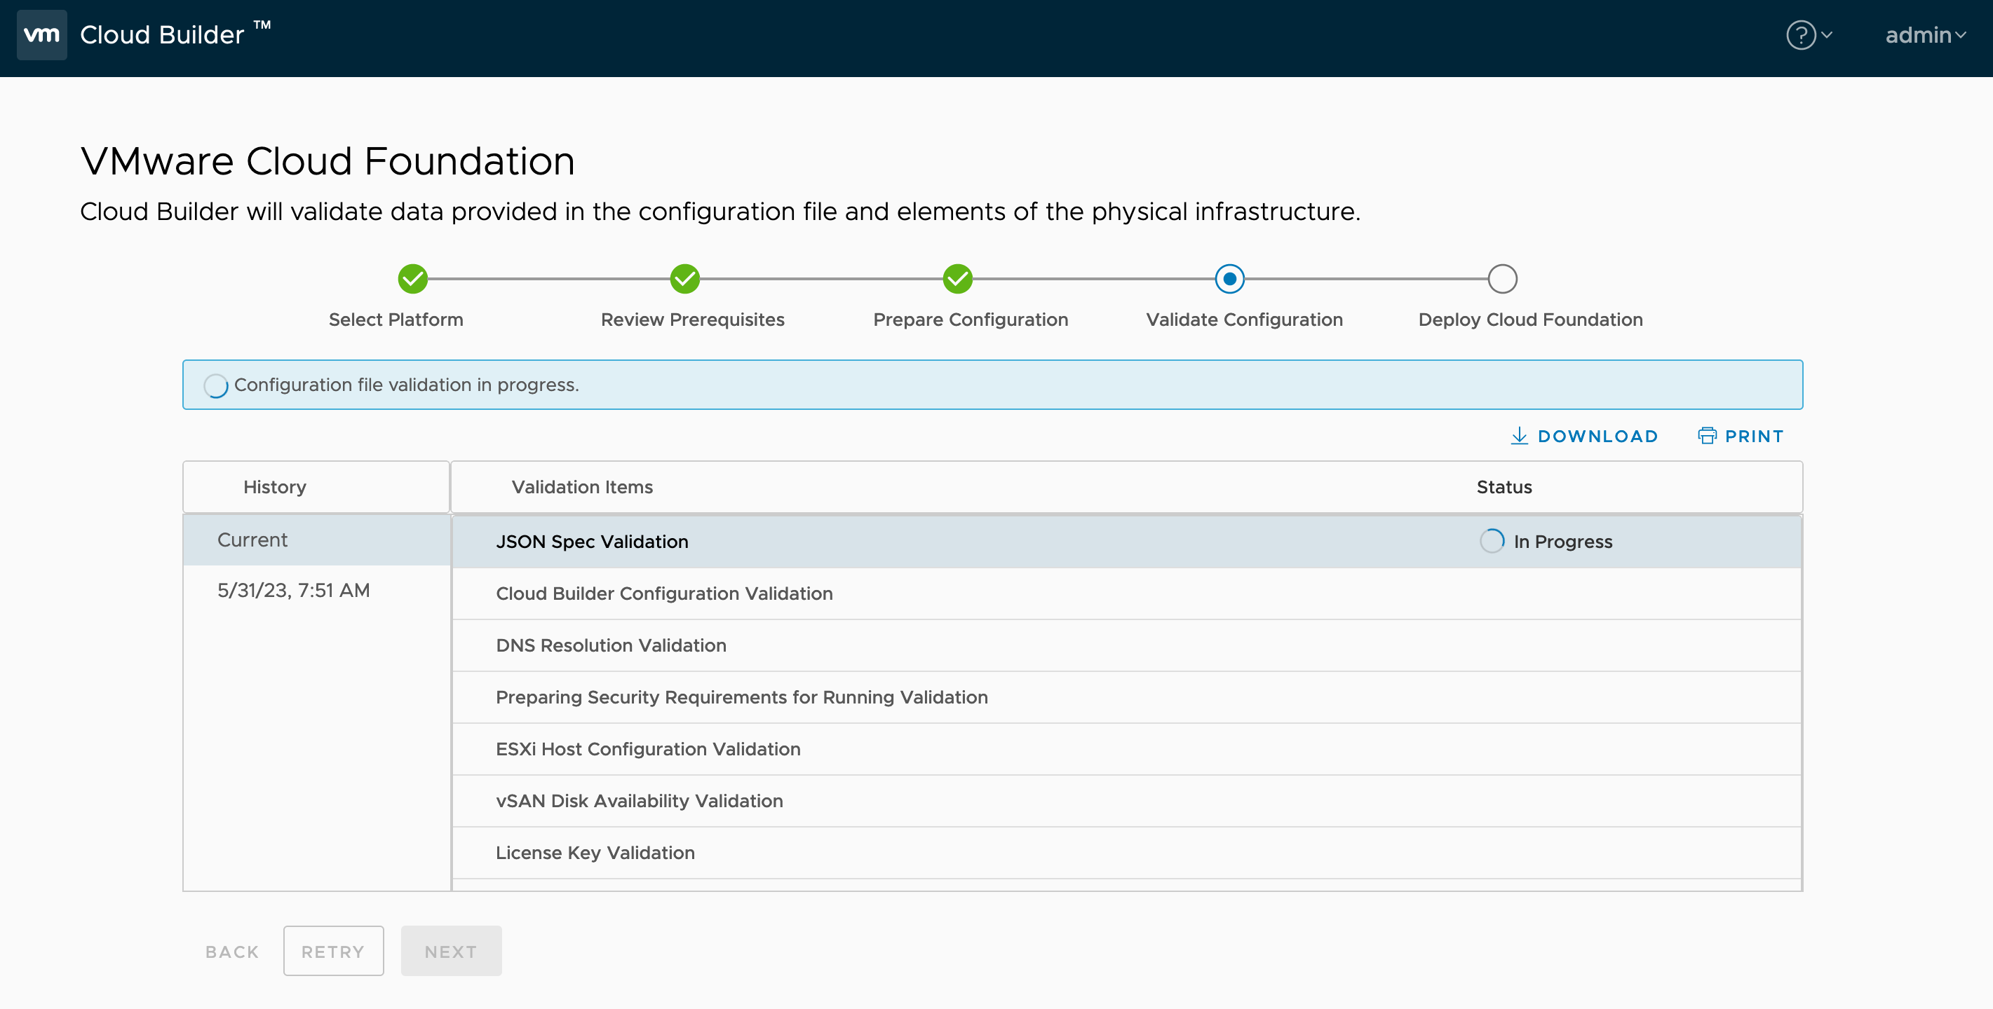Select Cloud Builder Configuration Validation row

tap(1126, 593)
